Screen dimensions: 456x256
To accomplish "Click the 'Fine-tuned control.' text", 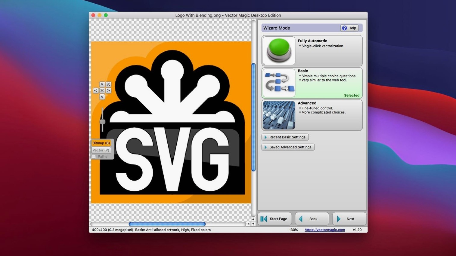I will coord(317,108).
